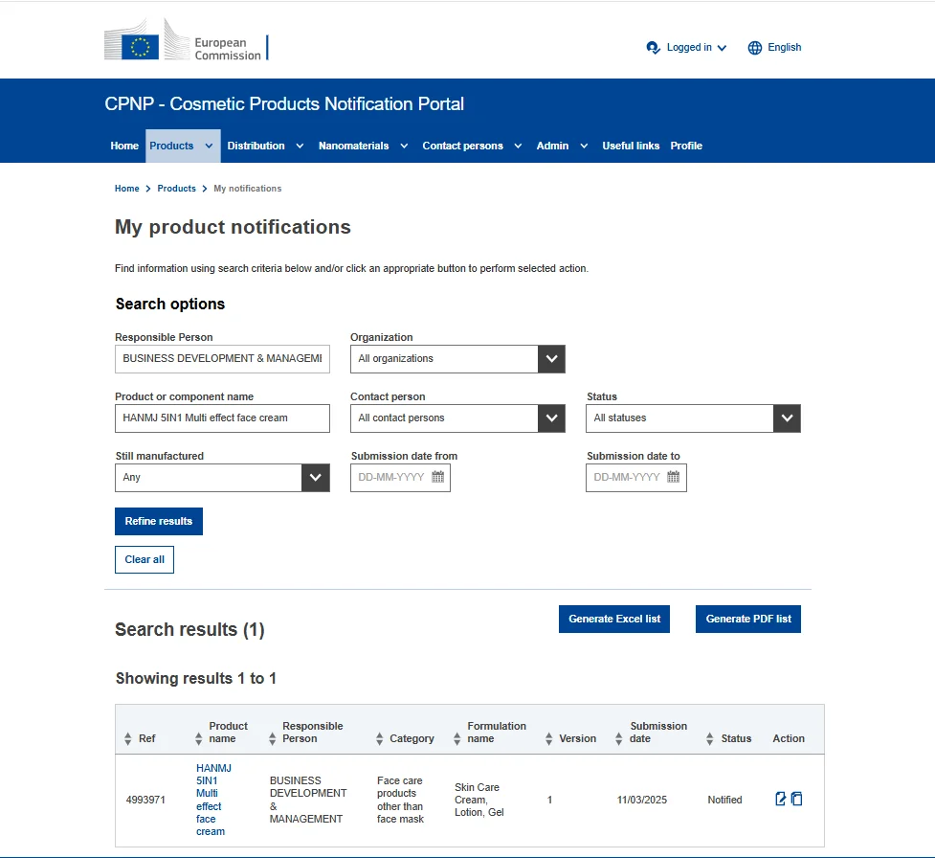Sort results by Status column arrows
This screenshot has width=935, height=858.
[x=710, y=739]
